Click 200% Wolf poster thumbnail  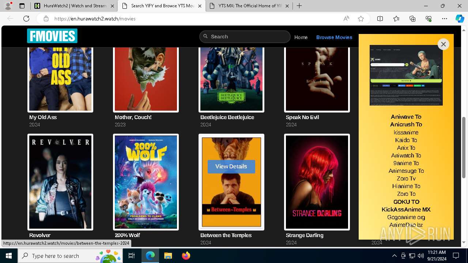146,182
